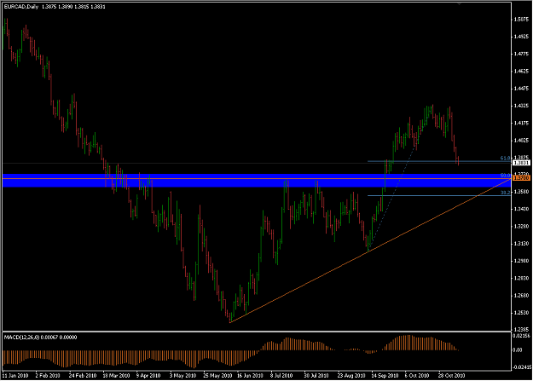The image size is (533, 381).
Task: Click the 1.5075 price axis label
Action: coord(521,20)
